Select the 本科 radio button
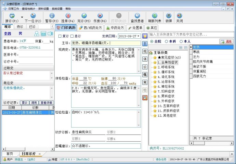This screenshot has width=236, height=164. tap(166, 41)
